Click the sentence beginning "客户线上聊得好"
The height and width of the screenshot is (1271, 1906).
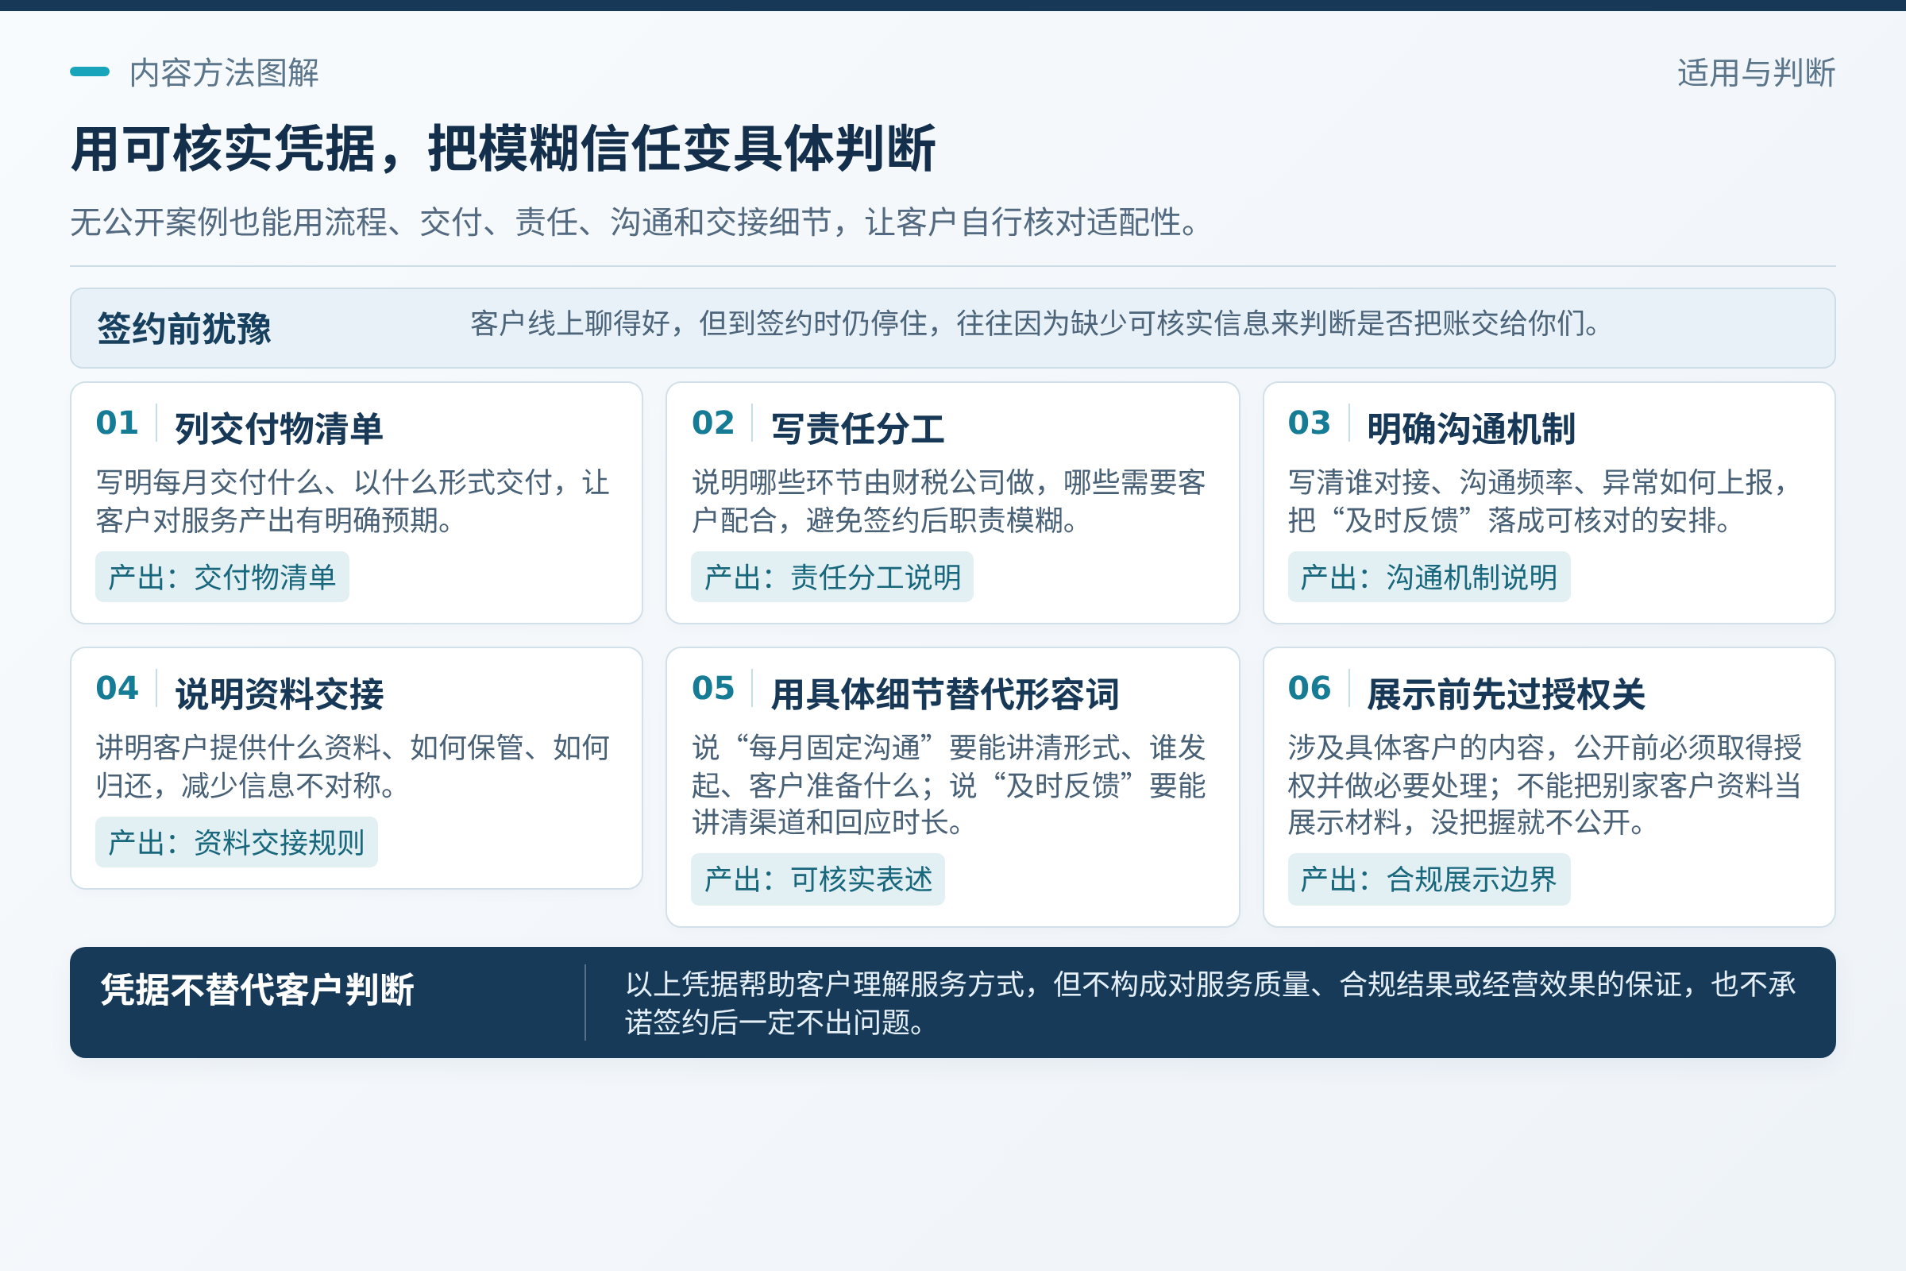tap(1036, 323)
